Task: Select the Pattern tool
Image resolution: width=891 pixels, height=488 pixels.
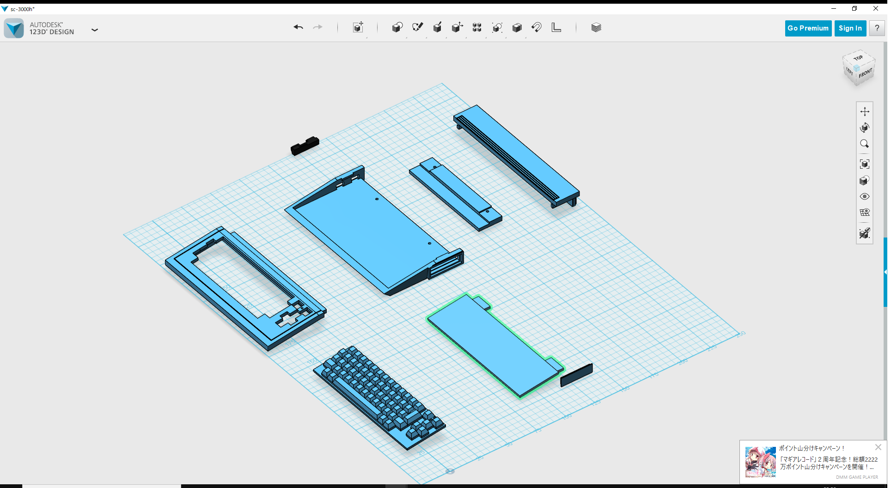Action: point(477,27)
